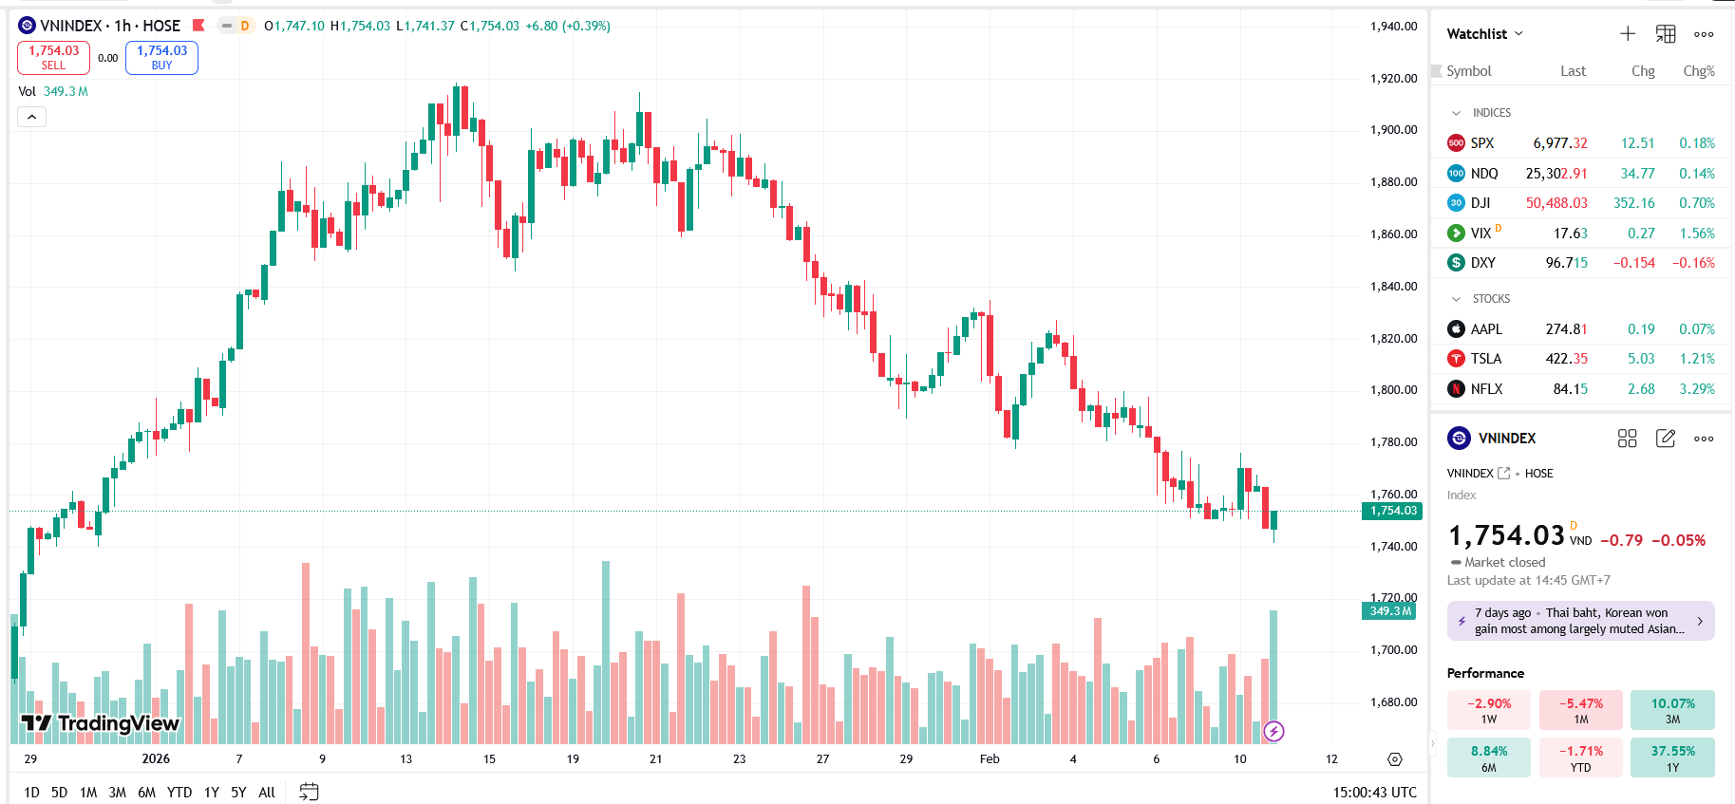Add a symbol to the Watchlist
This screenshot has width=1735, height=804.
coord(1627,33)
